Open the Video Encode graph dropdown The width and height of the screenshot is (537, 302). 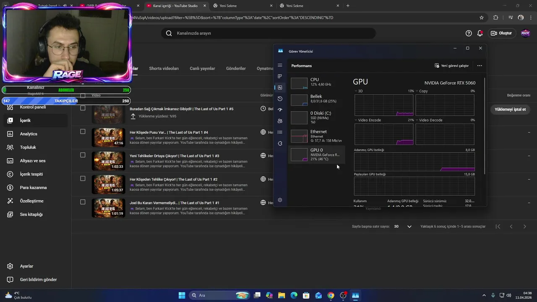356,120
